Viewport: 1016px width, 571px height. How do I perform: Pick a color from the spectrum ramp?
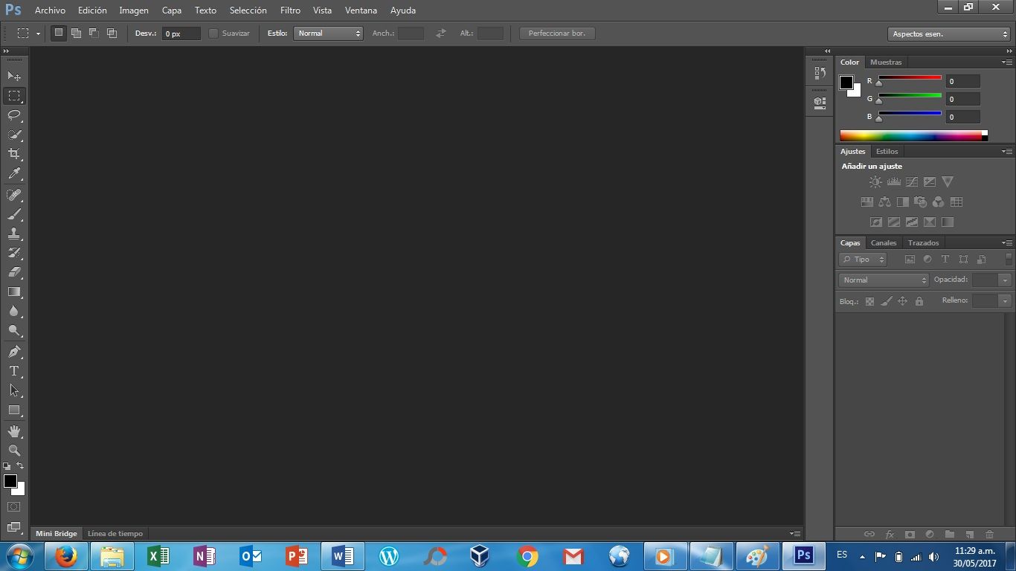click(x=913, y=136)
